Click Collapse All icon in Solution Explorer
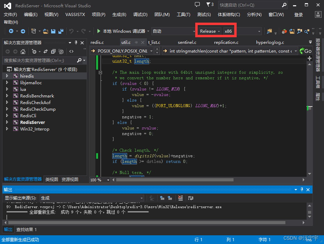Viewport: 324px width, 244px height. pos(53,52)
